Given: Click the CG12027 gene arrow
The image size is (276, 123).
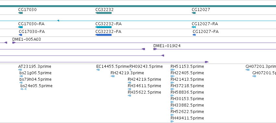Looking at the screenshot, I should coord(194,13).
